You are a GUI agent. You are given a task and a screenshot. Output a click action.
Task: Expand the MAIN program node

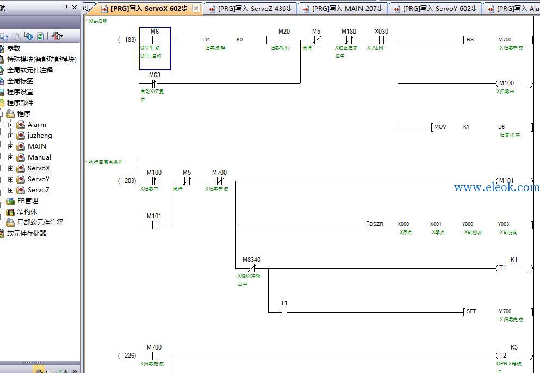[11, 147]
